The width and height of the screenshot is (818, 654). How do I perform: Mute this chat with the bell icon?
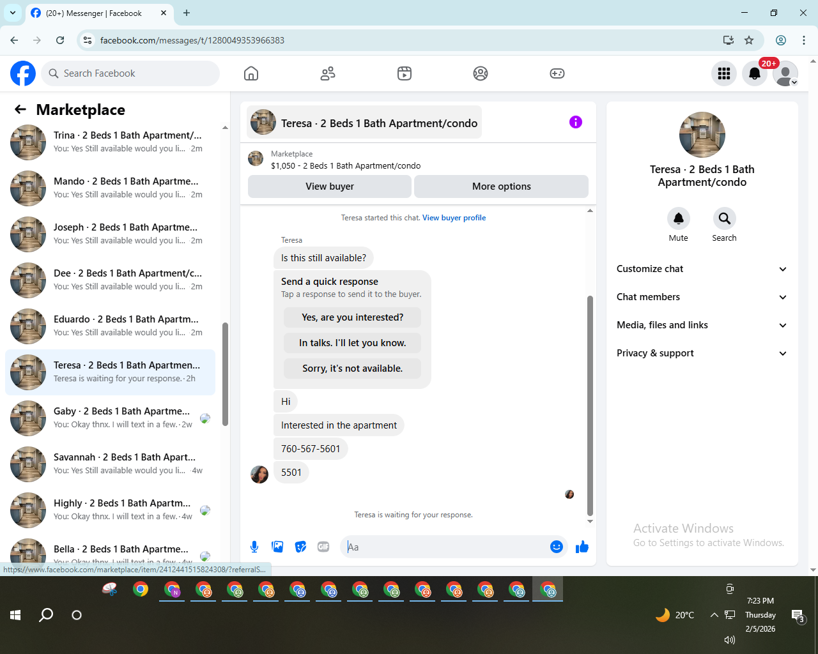pyautogui.click(x=679, y=218)
